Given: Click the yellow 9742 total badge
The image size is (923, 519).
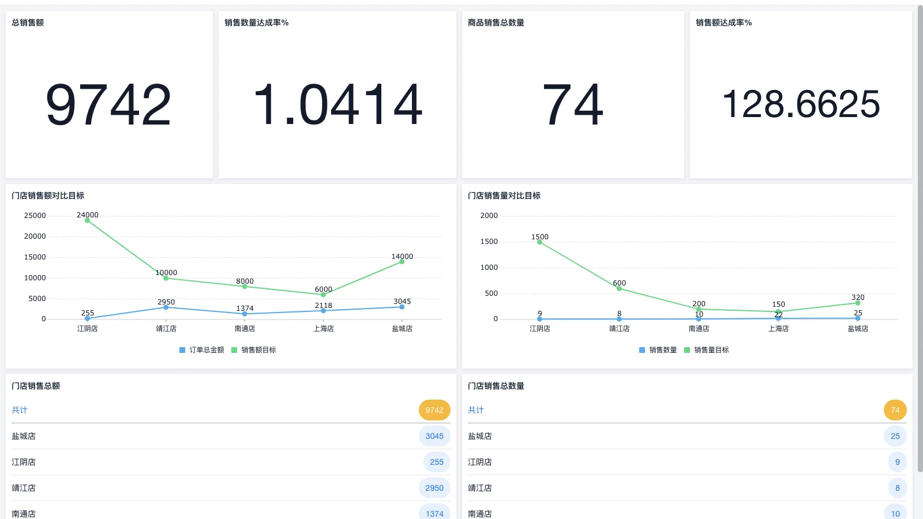Looking at the screenshot, I should coord(434,410).
